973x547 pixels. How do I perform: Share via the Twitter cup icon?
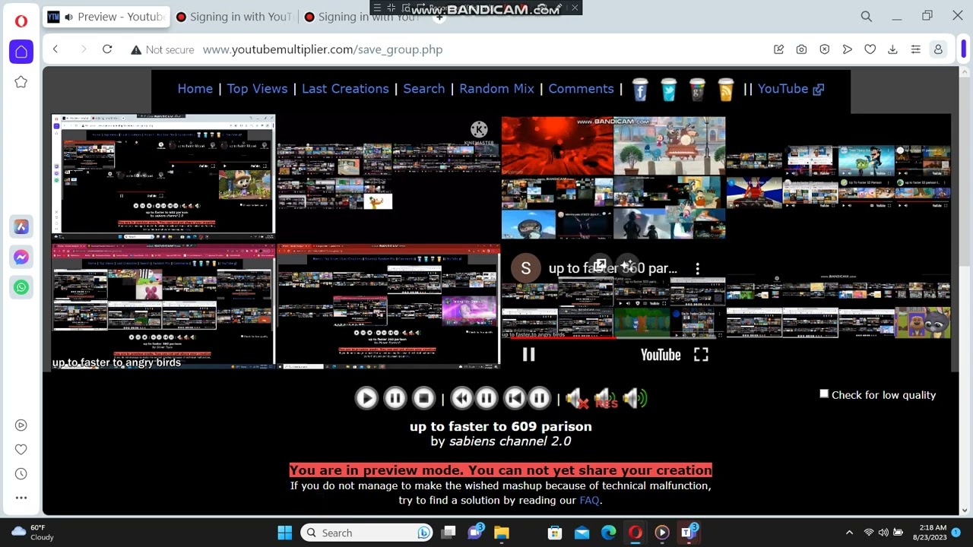pos(669,90)
